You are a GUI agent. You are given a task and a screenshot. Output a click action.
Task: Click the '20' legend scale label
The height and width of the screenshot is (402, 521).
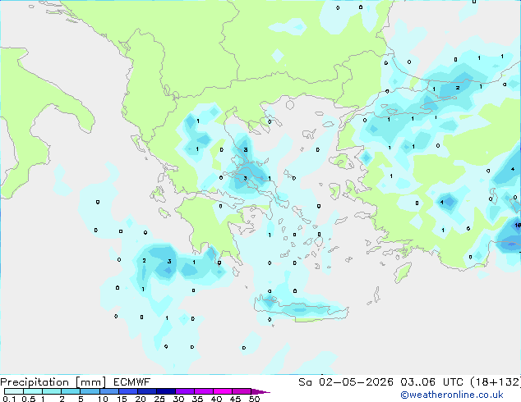tap(141, 399)
